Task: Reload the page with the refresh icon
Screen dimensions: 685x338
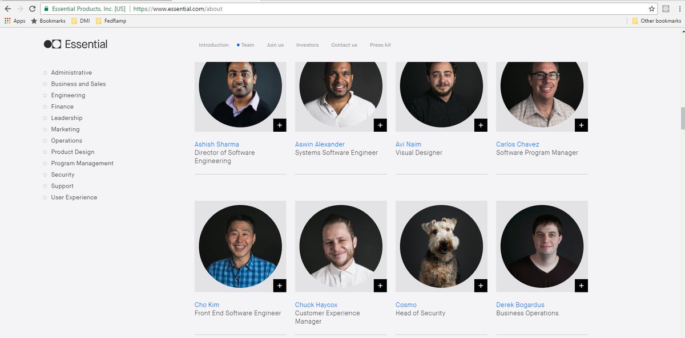Action: click(33, 9)
